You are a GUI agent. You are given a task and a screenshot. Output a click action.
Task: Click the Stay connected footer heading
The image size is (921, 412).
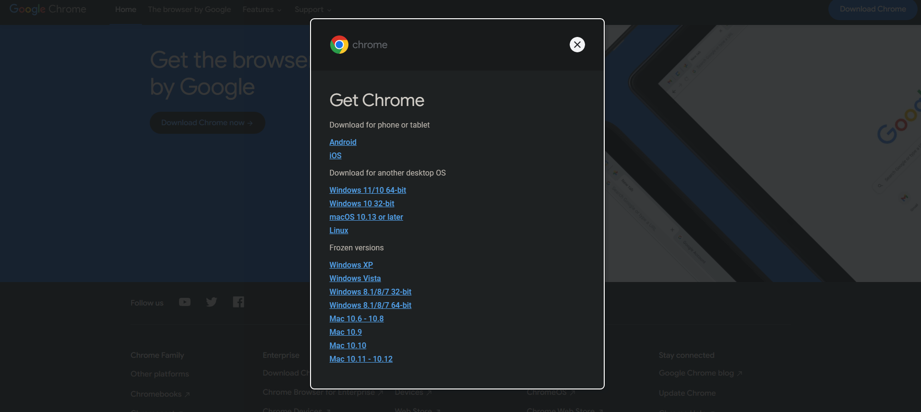coord(687,355)
